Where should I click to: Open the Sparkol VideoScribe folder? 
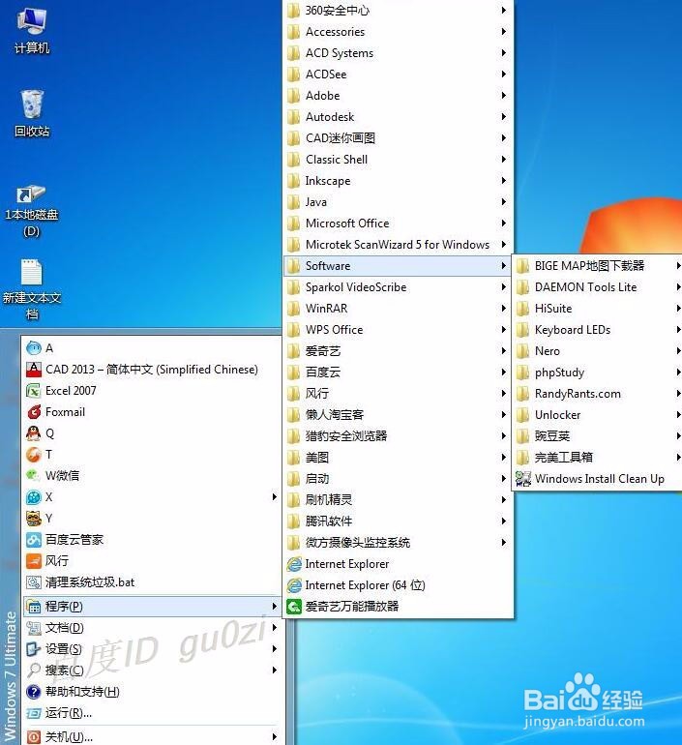398,287
